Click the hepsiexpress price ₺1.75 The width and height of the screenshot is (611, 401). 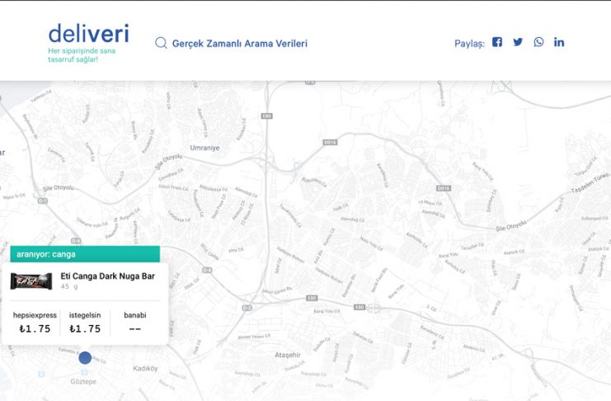click(x=35, y=329)
